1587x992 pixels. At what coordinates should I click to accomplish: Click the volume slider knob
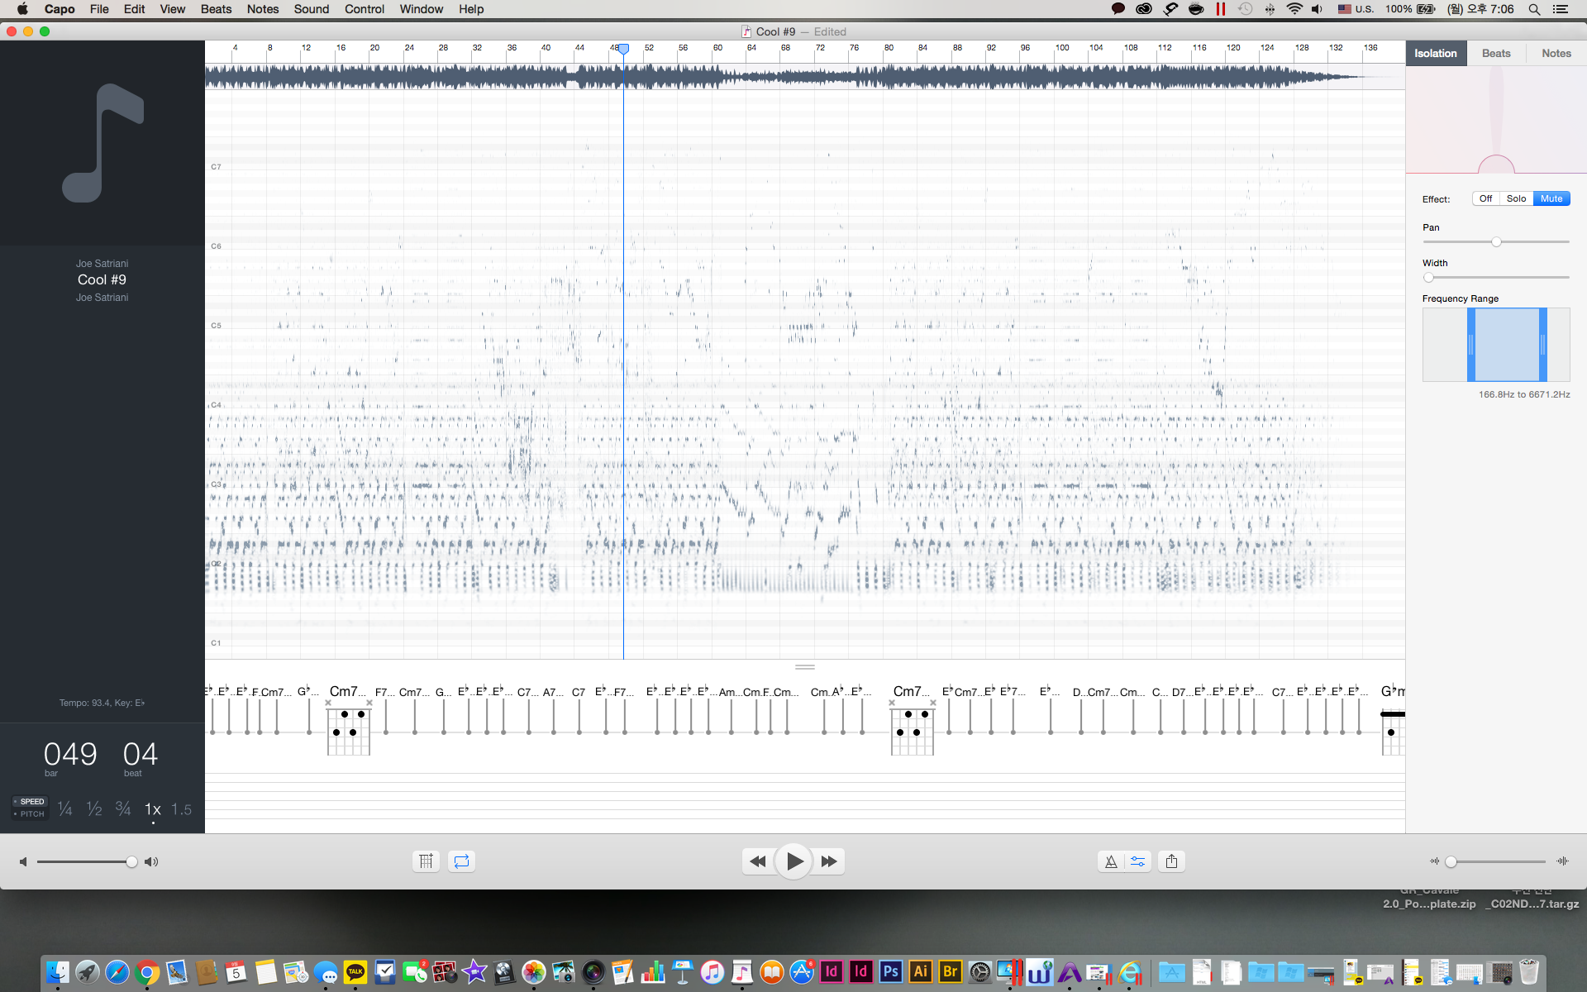131,861
